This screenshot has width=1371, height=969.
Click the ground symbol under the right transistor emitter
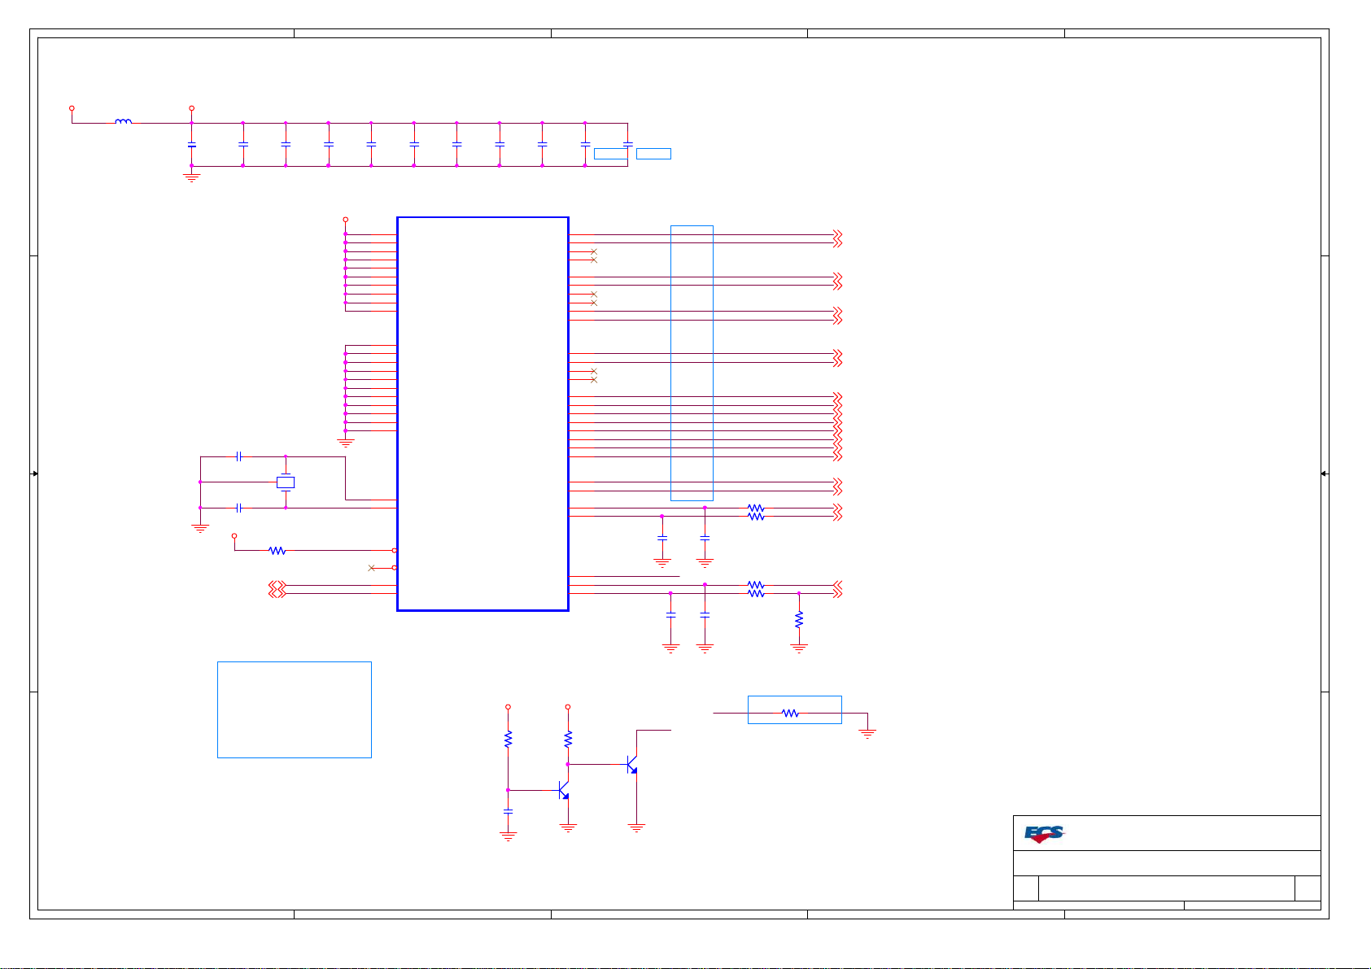(x=636, y=828)
